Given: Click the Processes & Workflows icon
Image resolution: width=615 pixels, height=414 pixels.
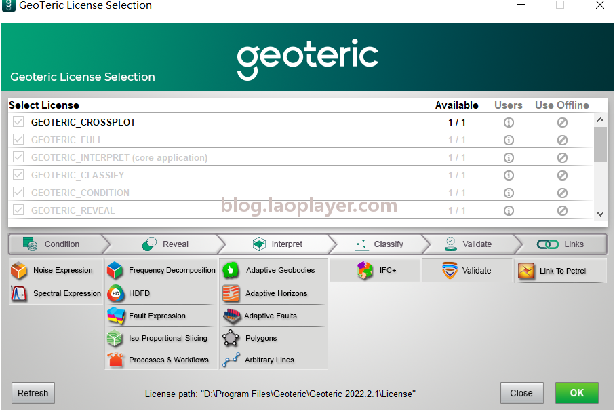Looking at the screenshot, I should click(x=116, y=360).
